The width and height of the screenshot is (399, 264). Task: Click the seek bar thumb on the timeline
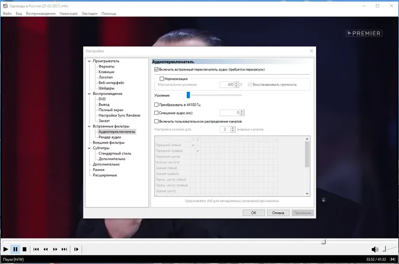[x=323, y=242]
